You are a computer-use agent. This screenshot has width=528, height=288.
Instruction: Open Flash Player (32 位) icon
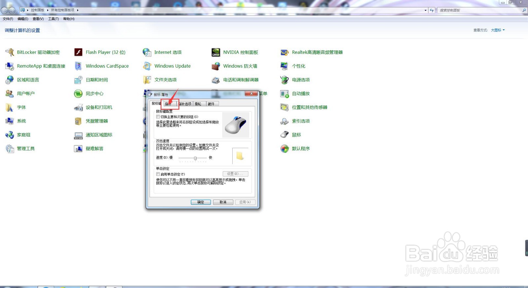tap(78, 52)
